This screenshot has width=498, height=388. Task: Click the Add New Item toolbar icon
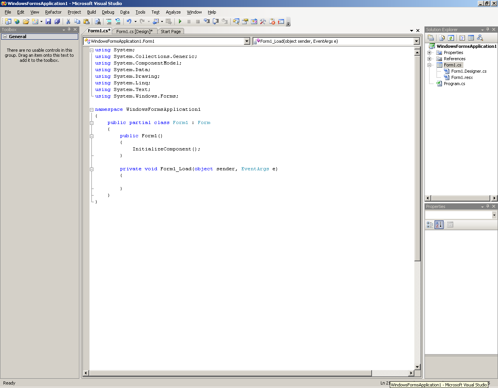coord(35,21)
